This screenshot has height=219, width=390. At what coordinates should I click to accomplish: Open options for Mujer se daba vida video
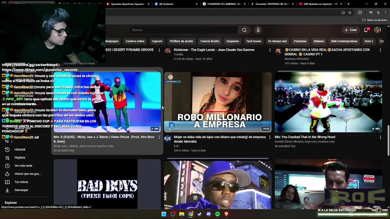click(270, 137)
